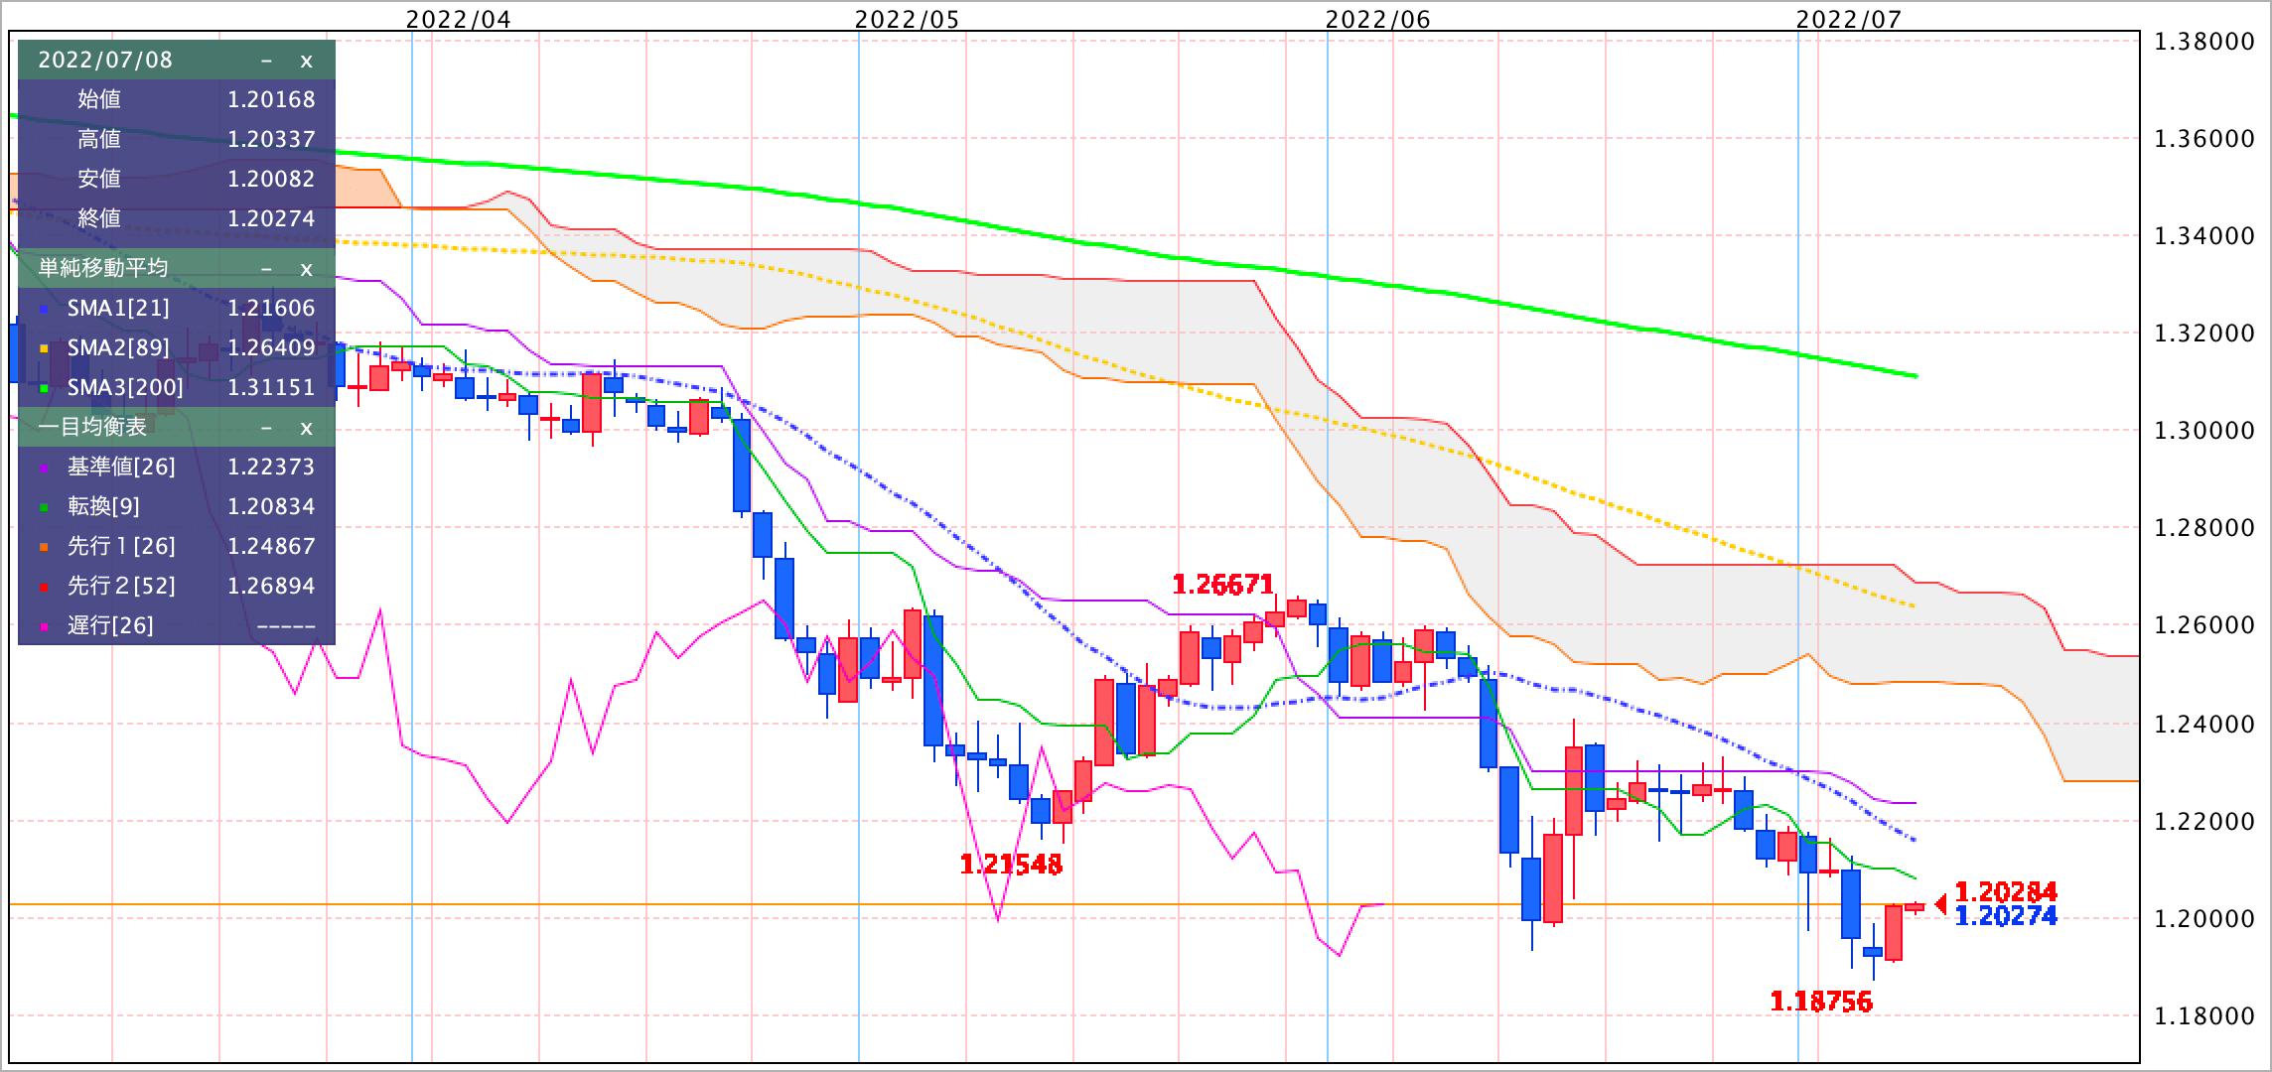Collapse the 単純移動平均 panel
This screenshot has height=1072, width=2272.
click(266, 269)
